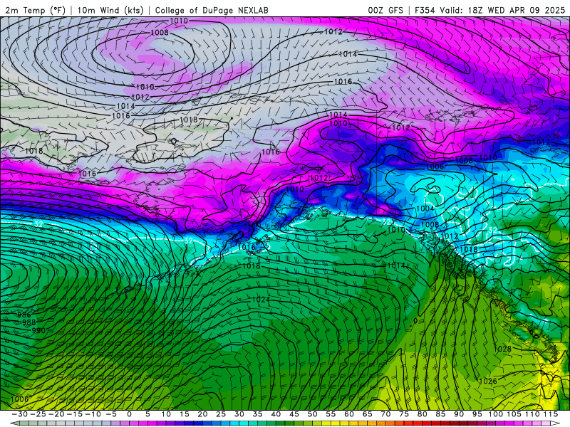Click the 85 tick on the temperature scale

coord(440,414)
